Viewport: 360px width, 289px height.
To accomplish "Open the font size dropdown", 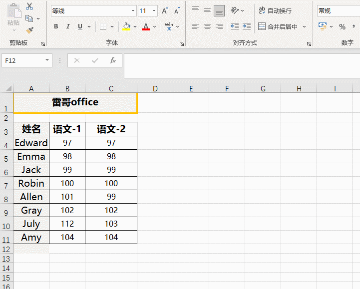I will tap(154, 11).
